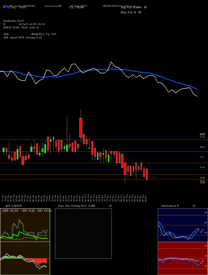The height and width of the screenshot is (275, 208).
Task: Click the 'Intra Day Trading Price & MR' title
Action: tap(77, 206)
